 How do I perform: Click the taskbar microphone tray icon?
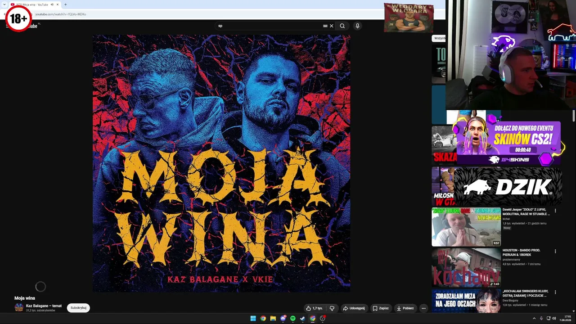tap(541, 319)
